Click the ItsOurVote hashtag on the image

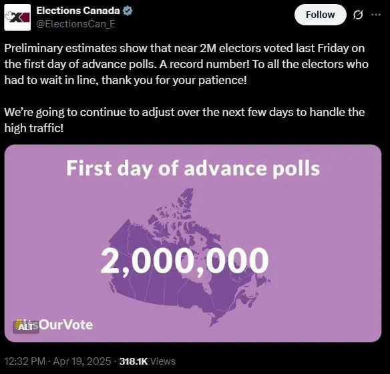click(x=53, y=325)
